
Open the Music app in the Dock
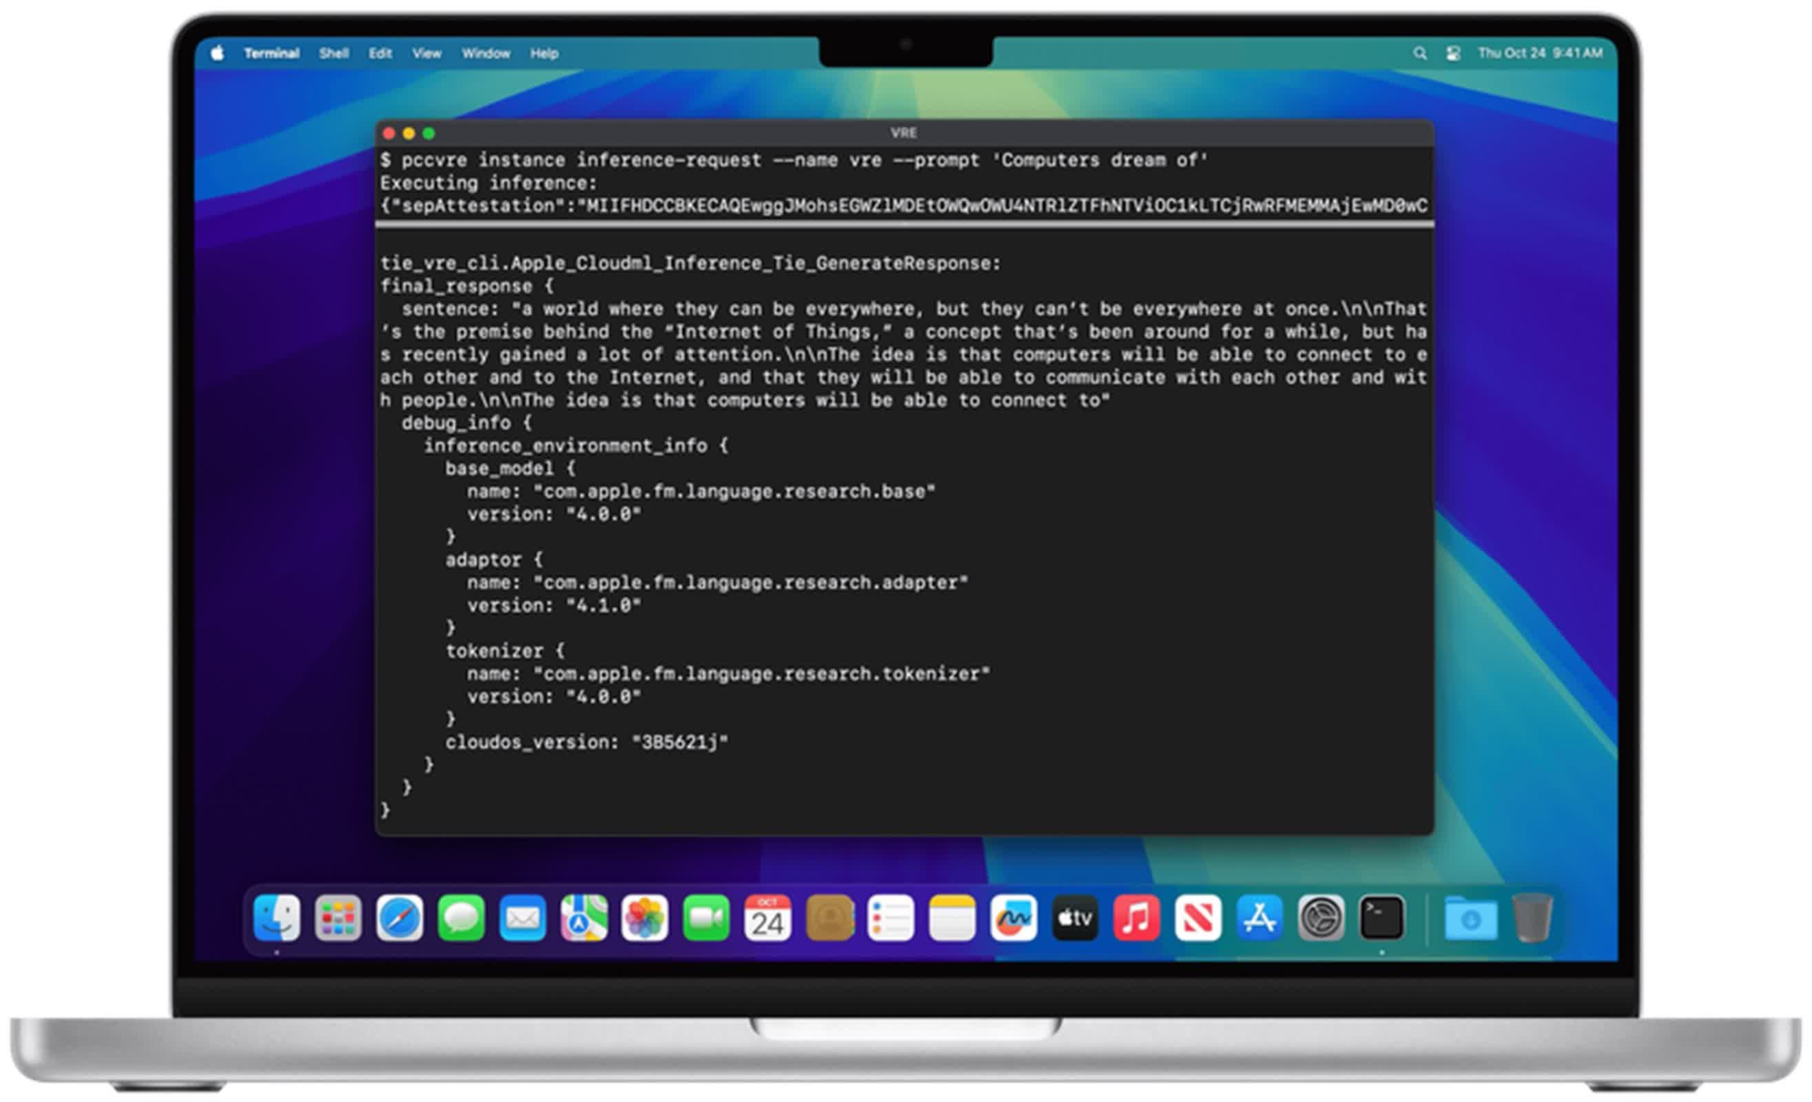(1137, 917)
